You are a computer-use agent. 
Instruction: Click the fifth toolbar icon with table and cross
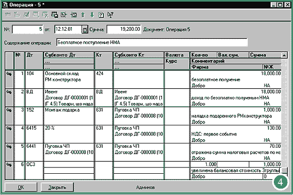(45, 14)
